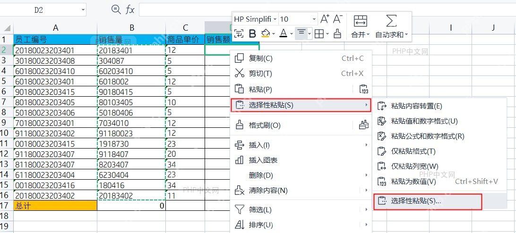Apply the fill color bucket
Viewport: 516px width, 233px height.
[x=265, y=33]
